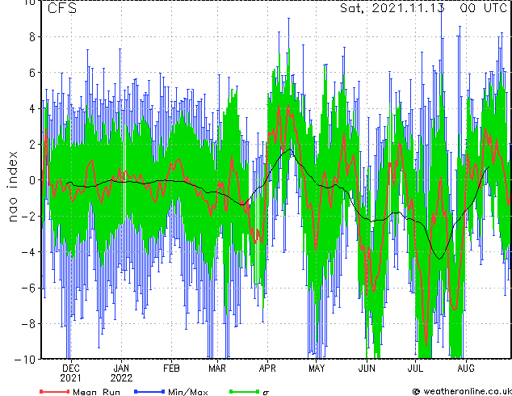The image size is (512, 396).
Task: Click the y-axis value -8
Action: tap(28, 324)
